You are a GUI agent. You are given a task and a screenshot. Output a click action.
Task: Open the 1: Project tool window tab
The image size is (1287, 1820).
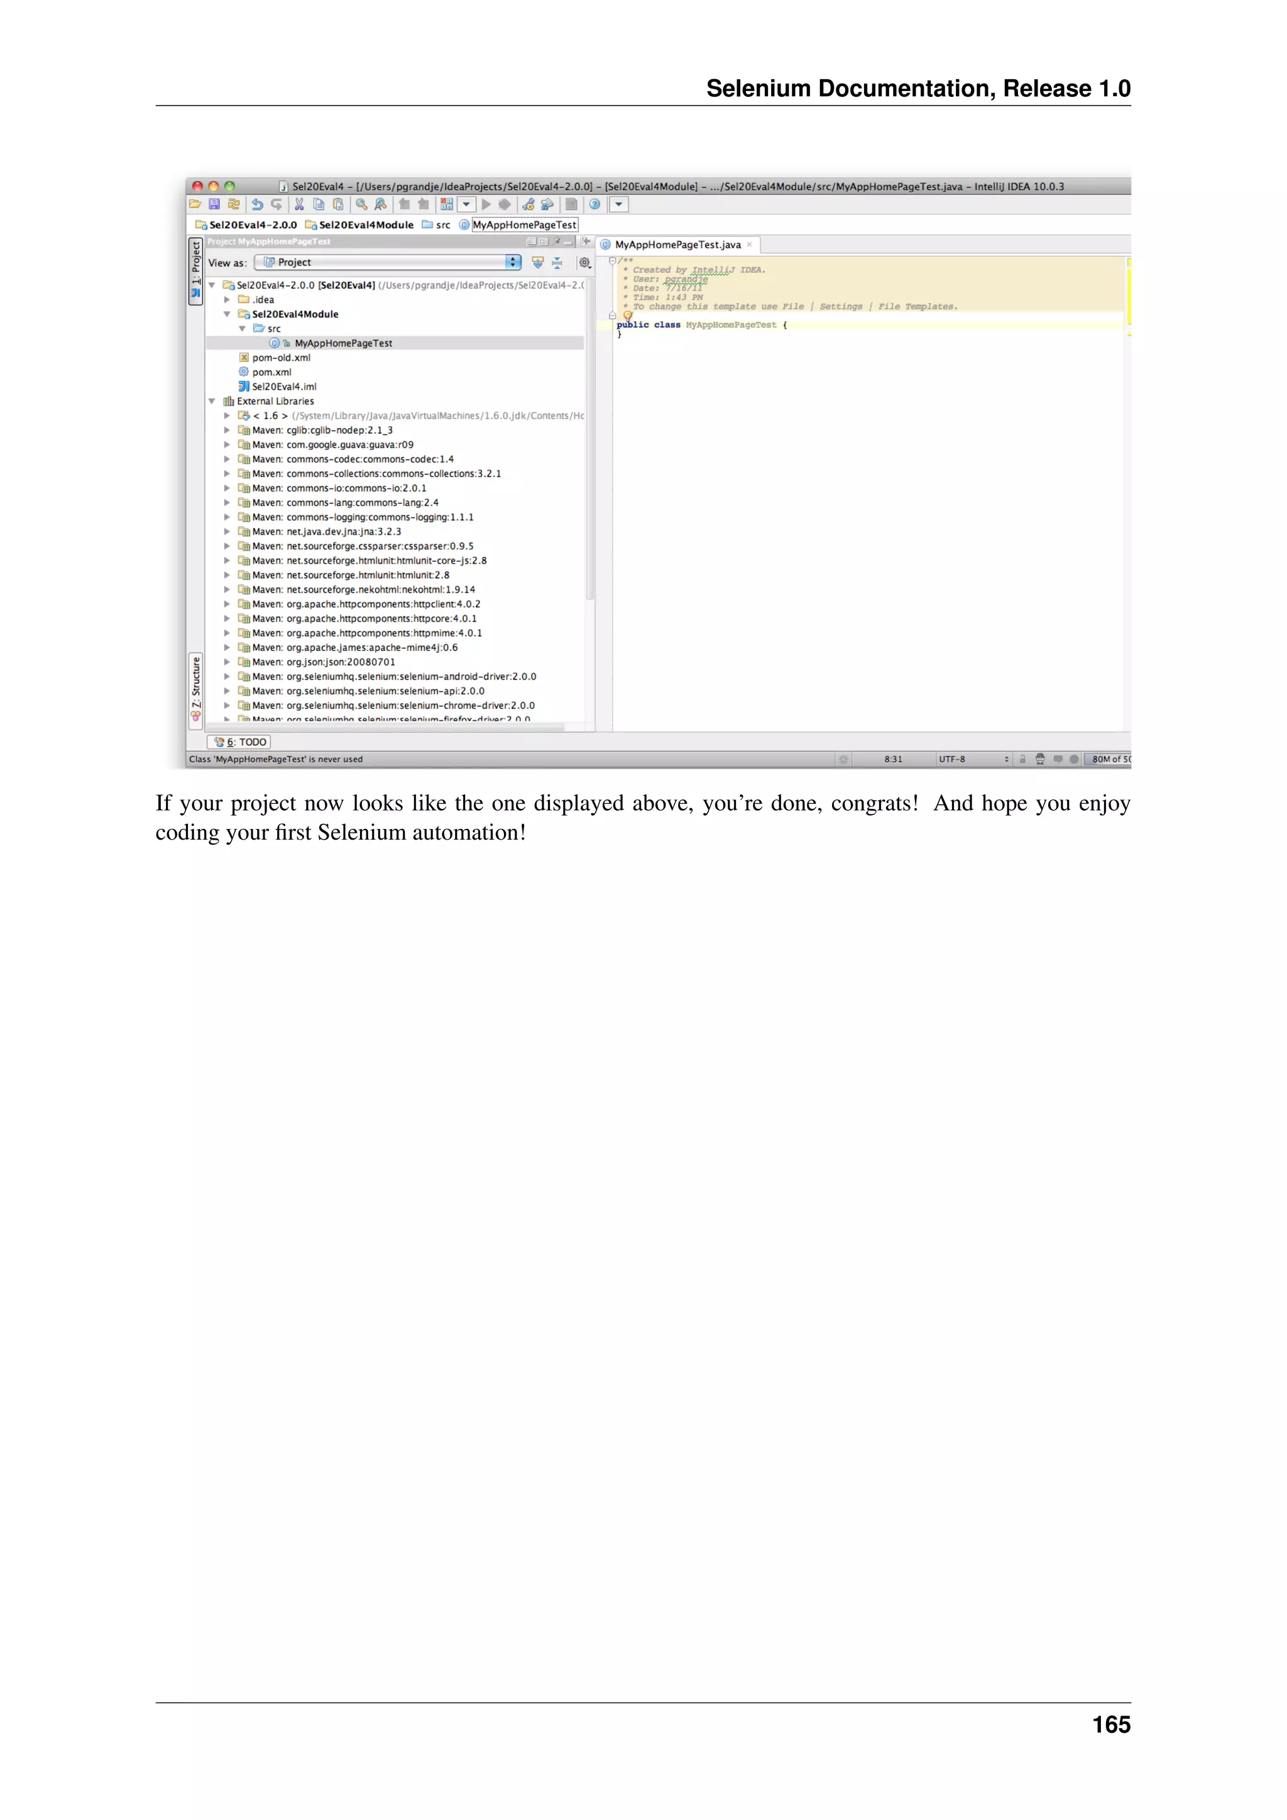195,270
